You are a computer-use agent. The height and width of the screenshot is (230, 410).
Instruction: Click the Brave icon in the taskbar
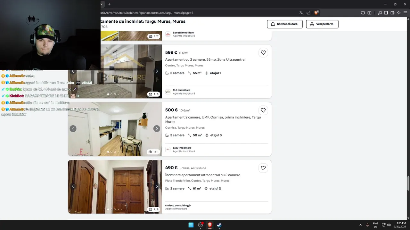[x=210, y=225]
